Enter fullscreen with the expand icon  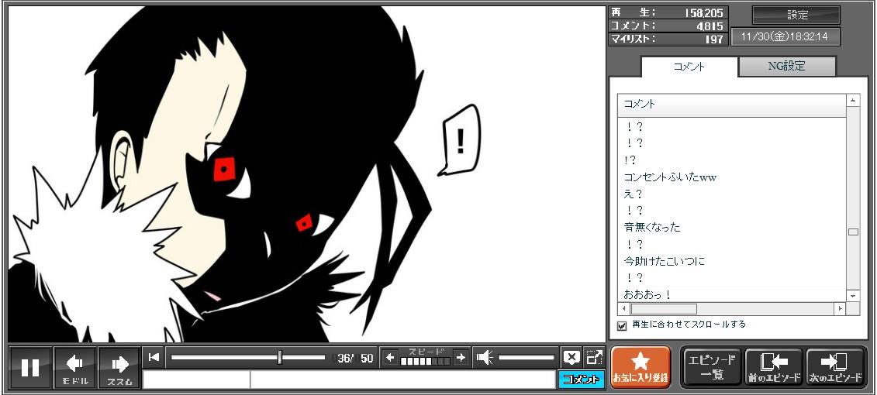[x=594, y=357]
